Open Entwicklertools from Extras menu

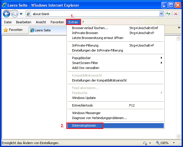pyautogui.click(x=116, y=105)
